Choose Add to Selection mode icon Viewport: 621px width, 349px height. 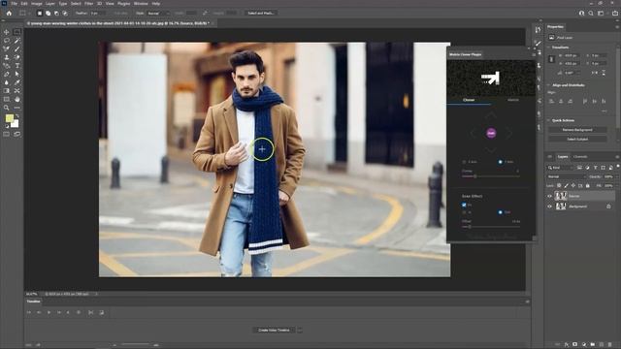click(48, 13)
